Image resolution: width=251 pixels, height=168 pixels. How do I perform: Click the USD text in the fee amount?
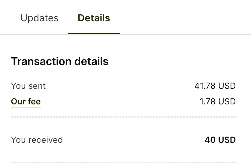tap(227, 101)
